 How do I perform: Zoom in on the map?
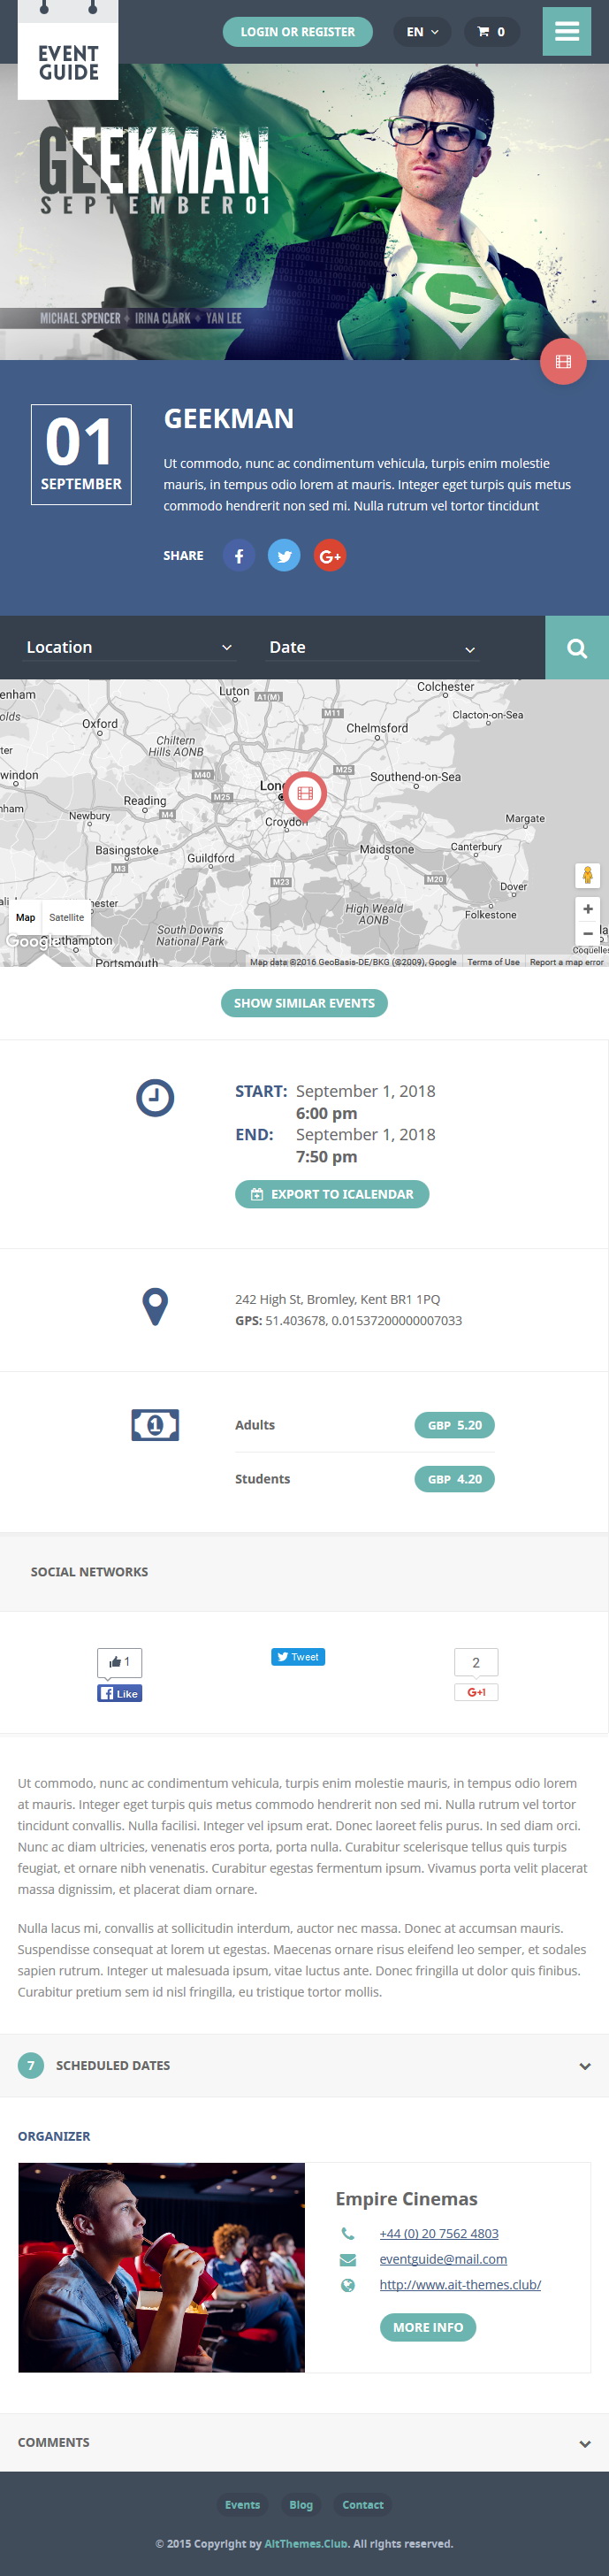(588, 909)
